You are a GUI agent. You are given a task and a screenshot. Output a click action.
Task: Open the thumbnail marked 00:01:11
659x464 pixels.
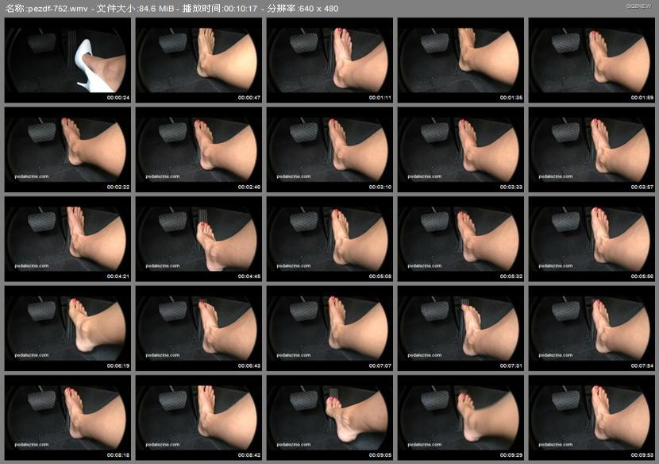[329, 60]
